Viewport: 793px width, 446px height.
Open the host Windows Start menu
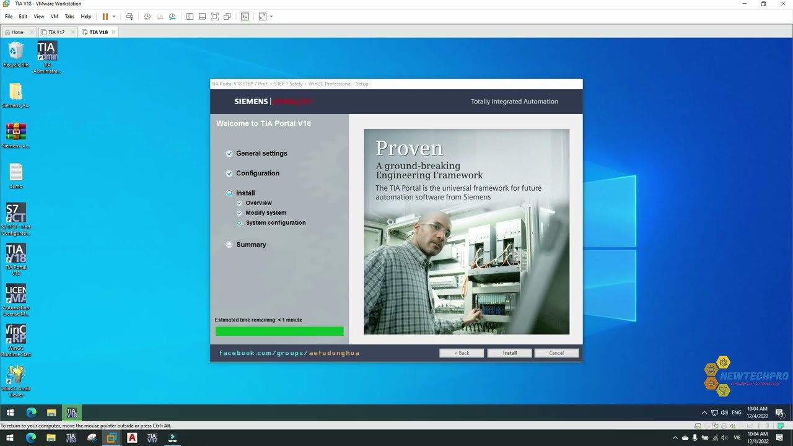click(10, 438)
